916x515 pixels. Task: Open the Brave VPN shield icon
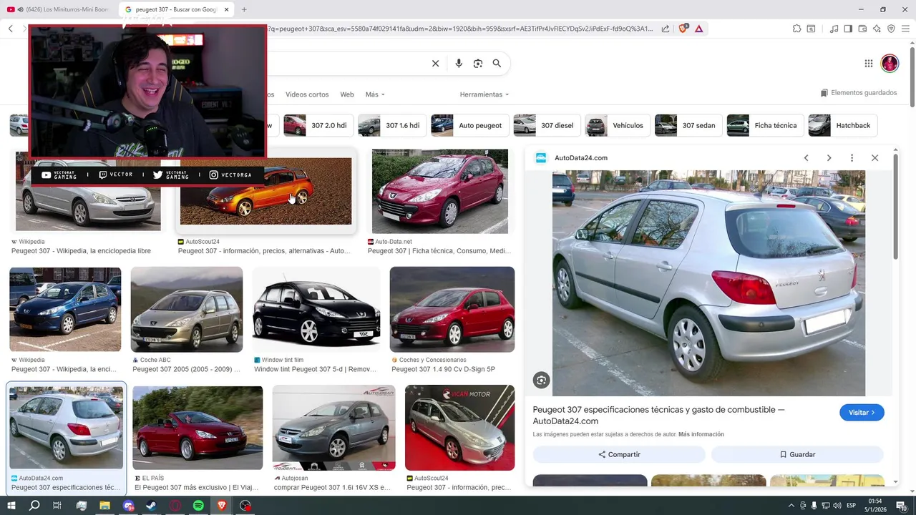tap(891, 29)
